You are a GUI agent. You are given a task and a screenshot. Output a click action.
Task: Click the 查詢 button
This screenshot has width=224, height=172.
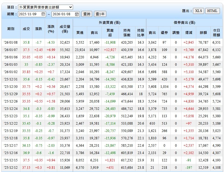tap(87, 14)
